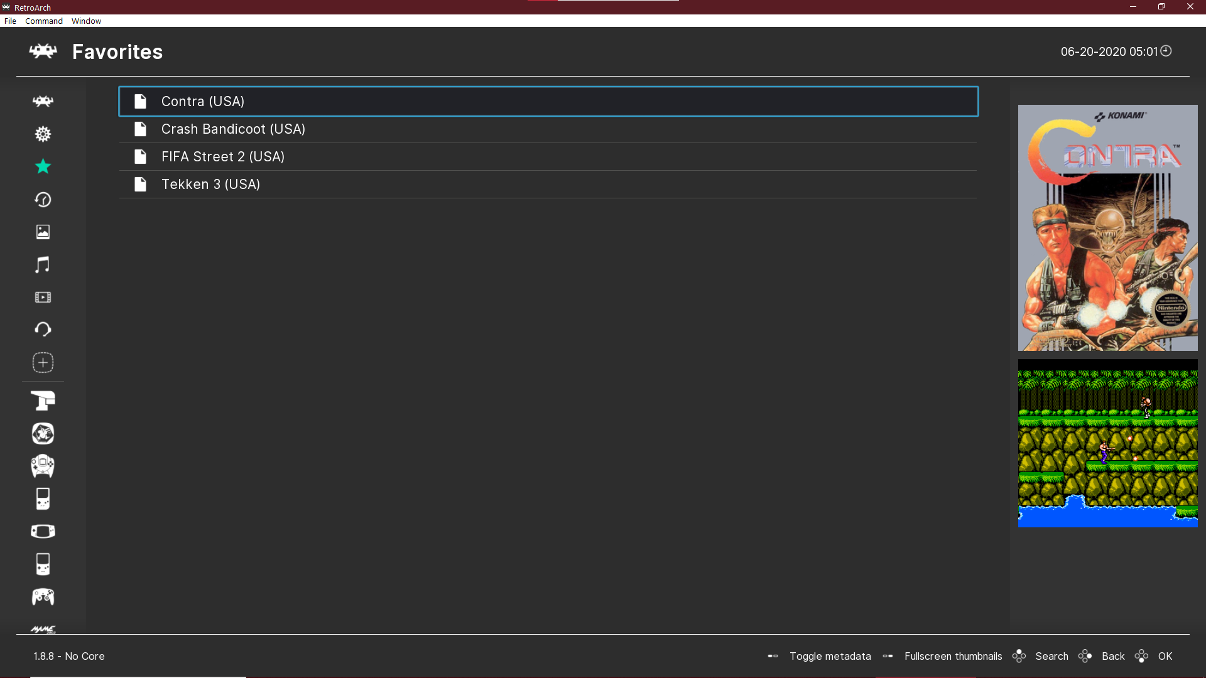
Task: Select the Favorites star sidebar icon
Action: pos(43,166)
